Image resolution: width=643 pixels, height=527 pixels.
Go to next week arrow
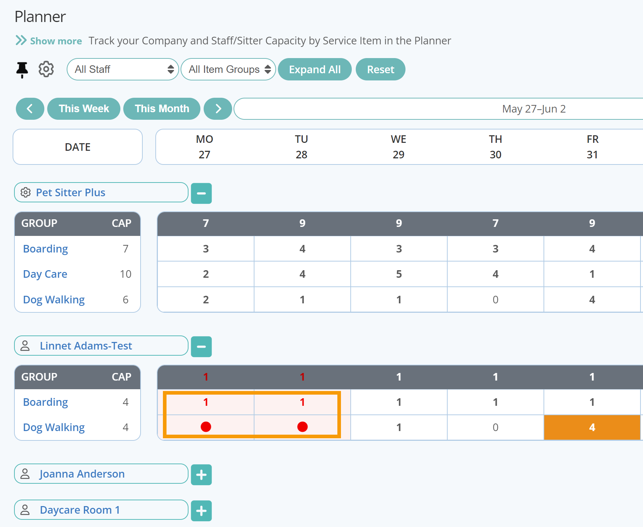click(218, 109)
